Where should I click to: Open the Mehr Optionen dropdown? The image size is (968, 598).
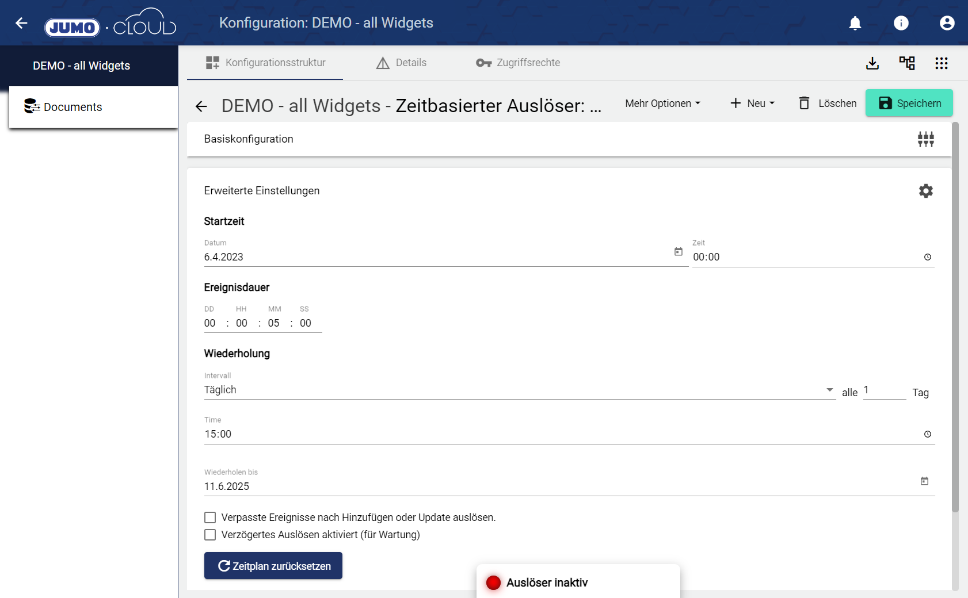662,103
